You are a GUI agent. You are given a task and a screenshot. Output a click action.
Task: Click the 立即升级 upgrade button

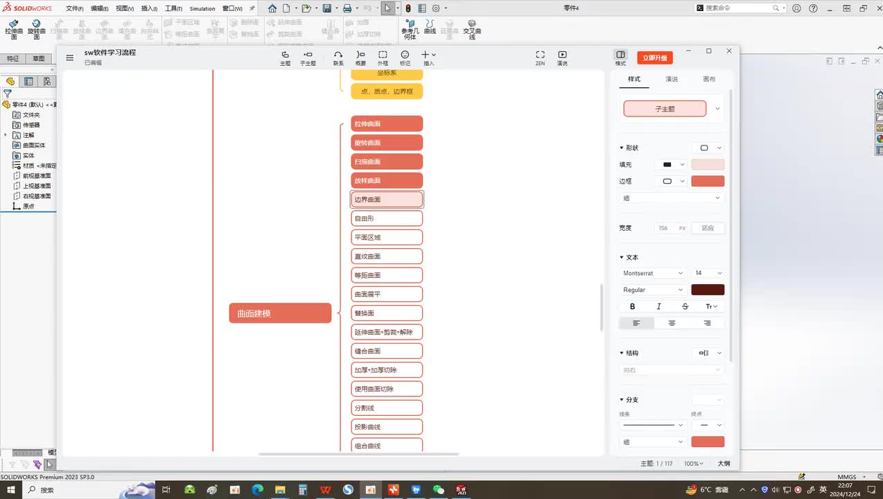click(654, 58)
